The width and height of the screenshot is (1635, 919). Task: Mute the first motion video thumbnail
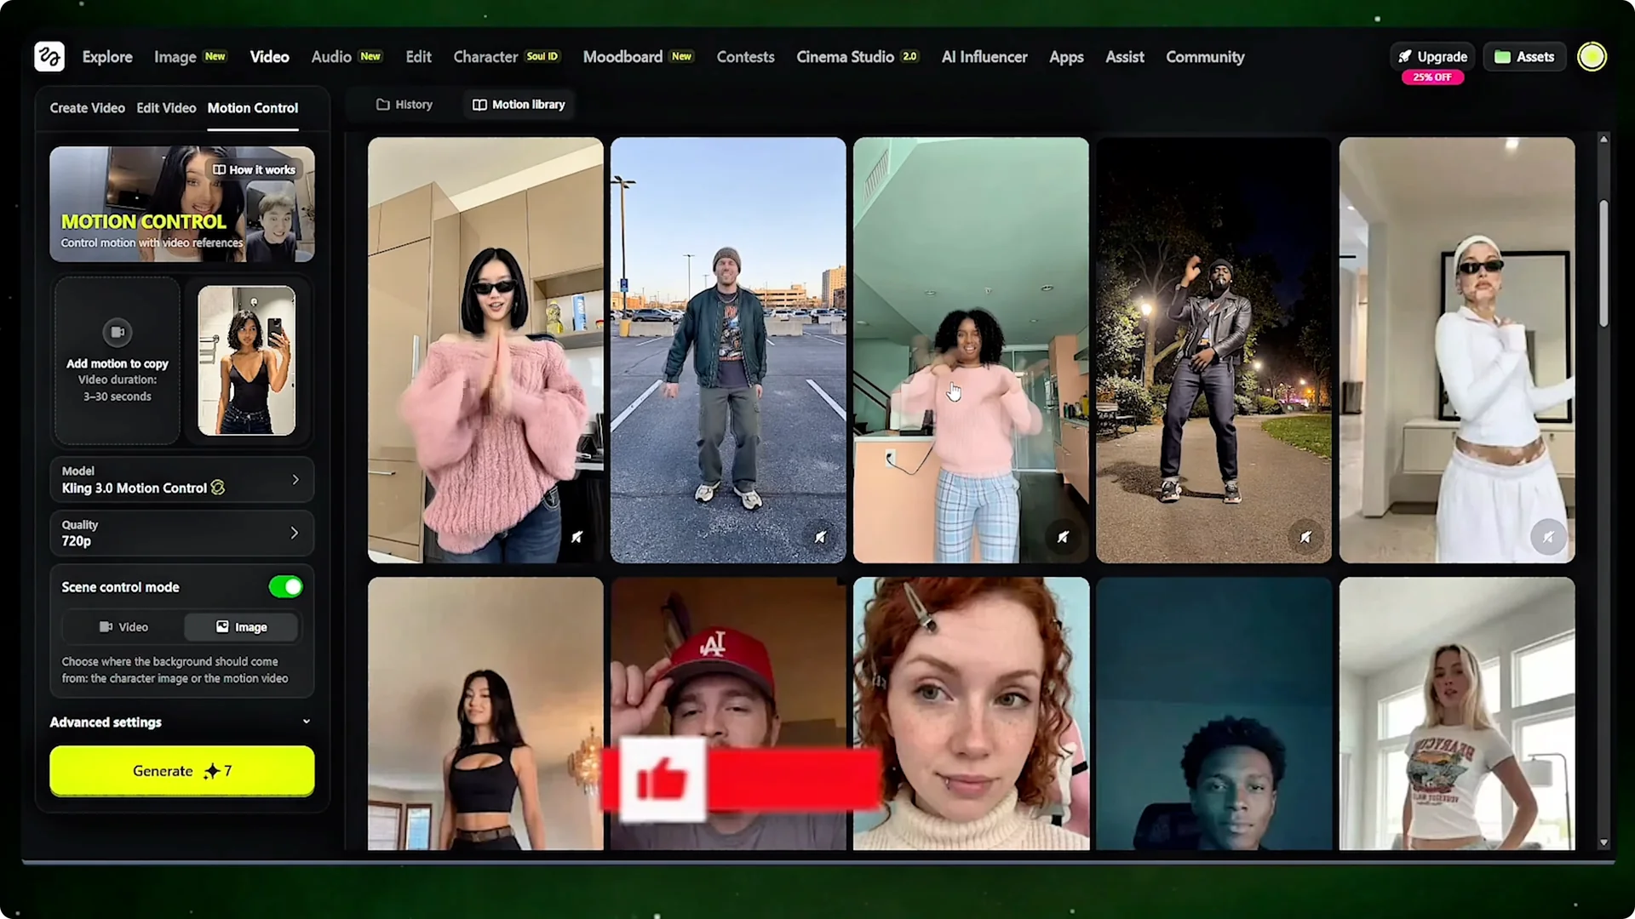(578, 537)
